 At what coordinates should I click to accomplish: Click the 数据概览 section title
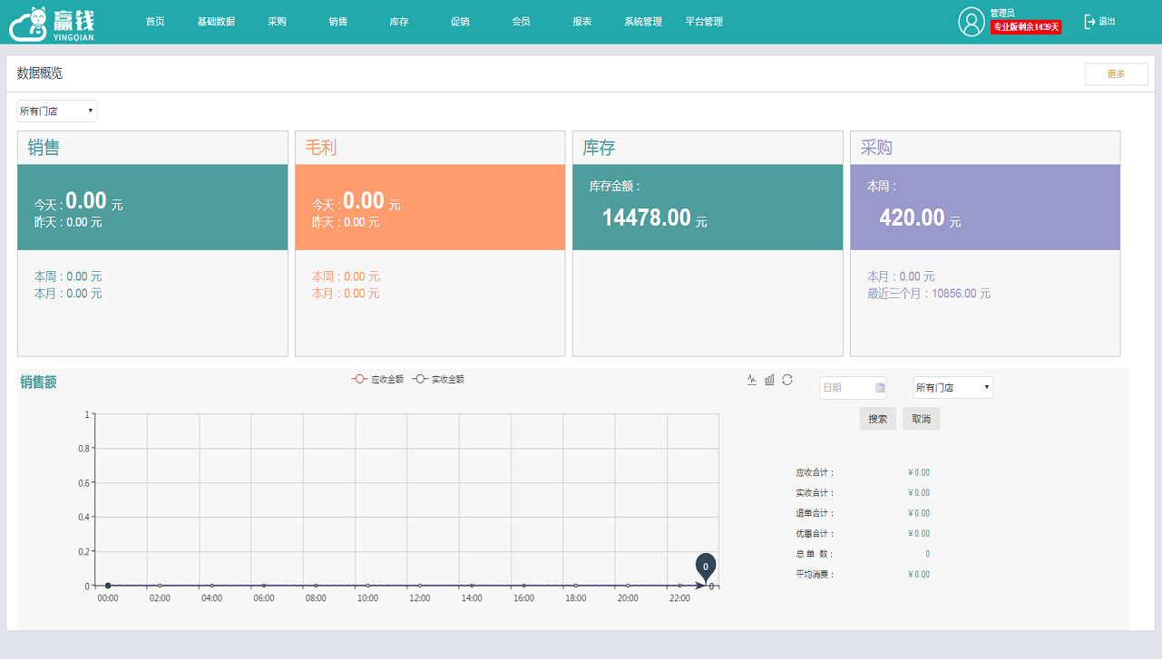(x=40, y=73)
